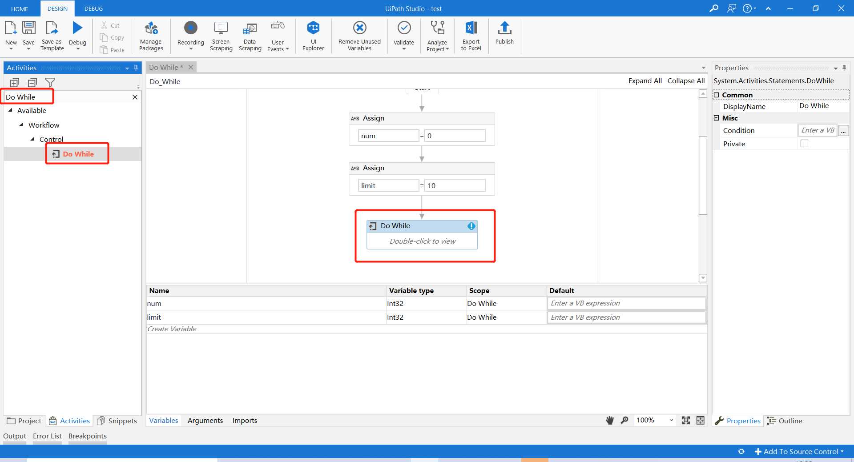Open Add To Source Control dropdown
Screen dimensions: 854x462
point(799,451)
